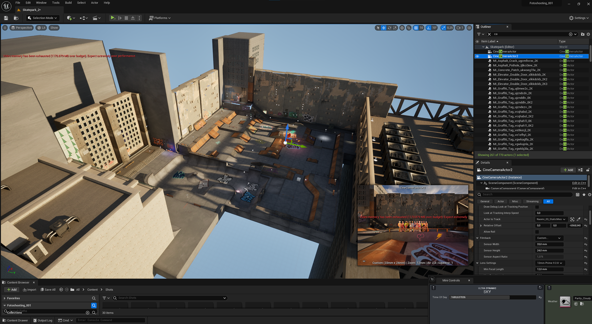Open the File menu
The image size is (592, 324).
click(x=18, y=3)
